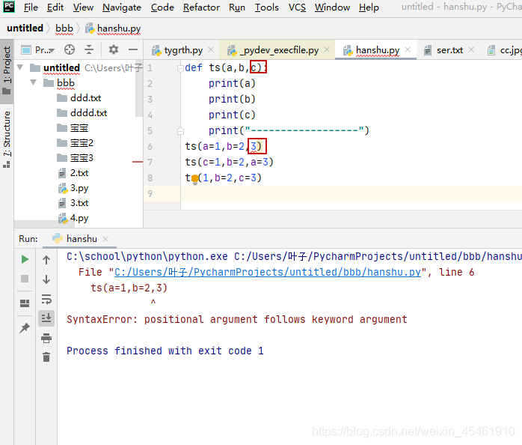Viewport: 522px width, 445px height.
Task: Close the _pydev_execfile.py tab
Action: coord(327,49)
